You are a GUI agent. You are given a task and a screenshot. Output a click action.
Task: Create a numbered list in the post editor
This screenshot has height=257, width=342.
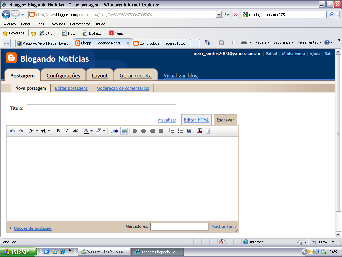coord(172,131)
